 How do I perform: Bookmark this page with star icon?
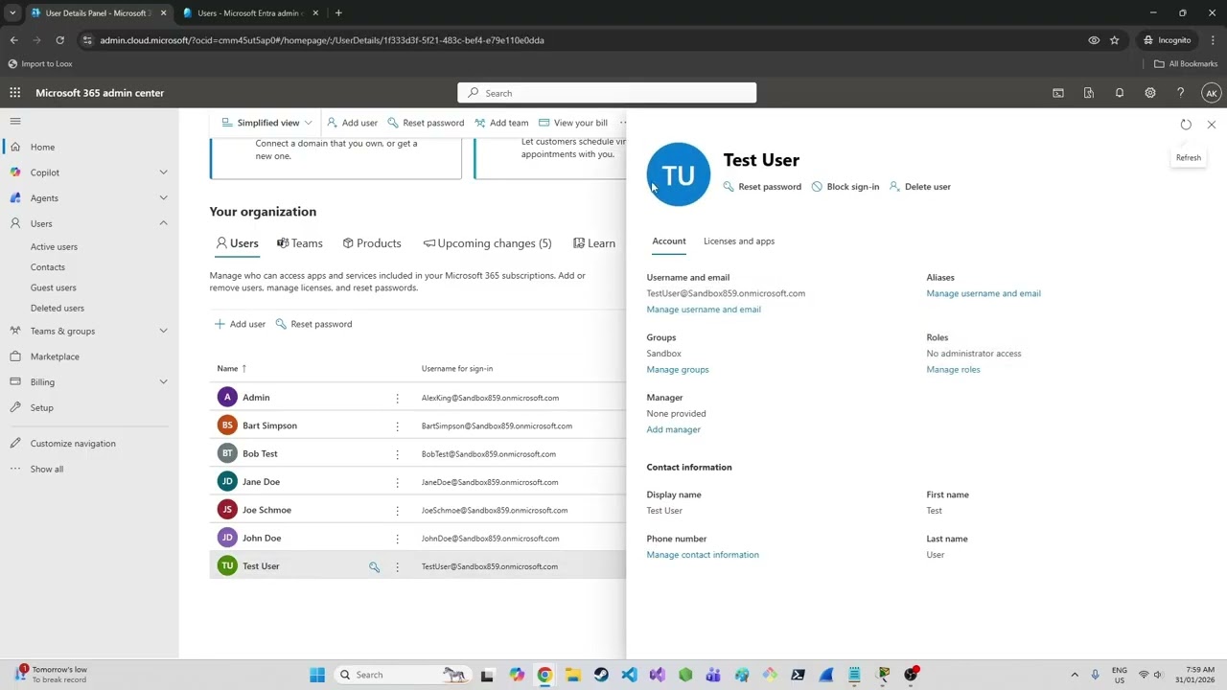1115,40
